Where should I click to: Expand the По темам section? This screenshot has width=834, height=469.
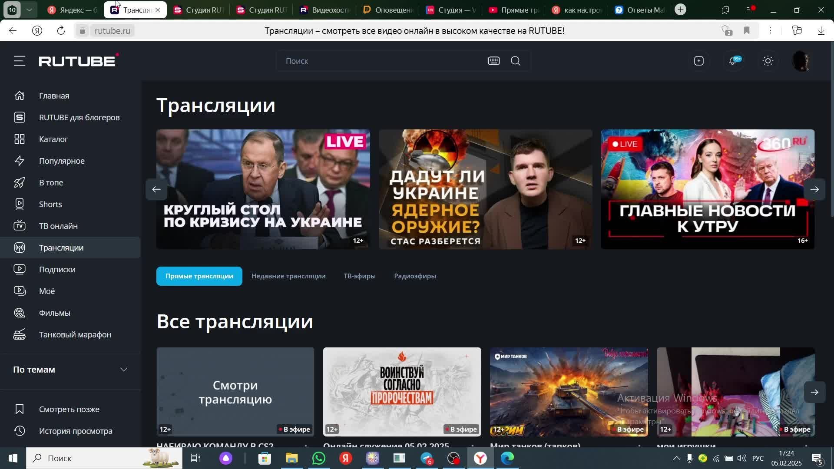pos(123,370)
